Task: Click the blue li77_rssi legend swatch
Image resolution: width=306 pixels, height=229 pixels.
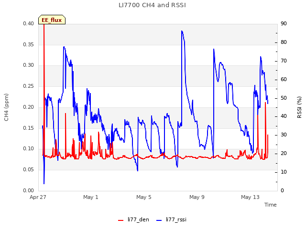Action: 159,220
